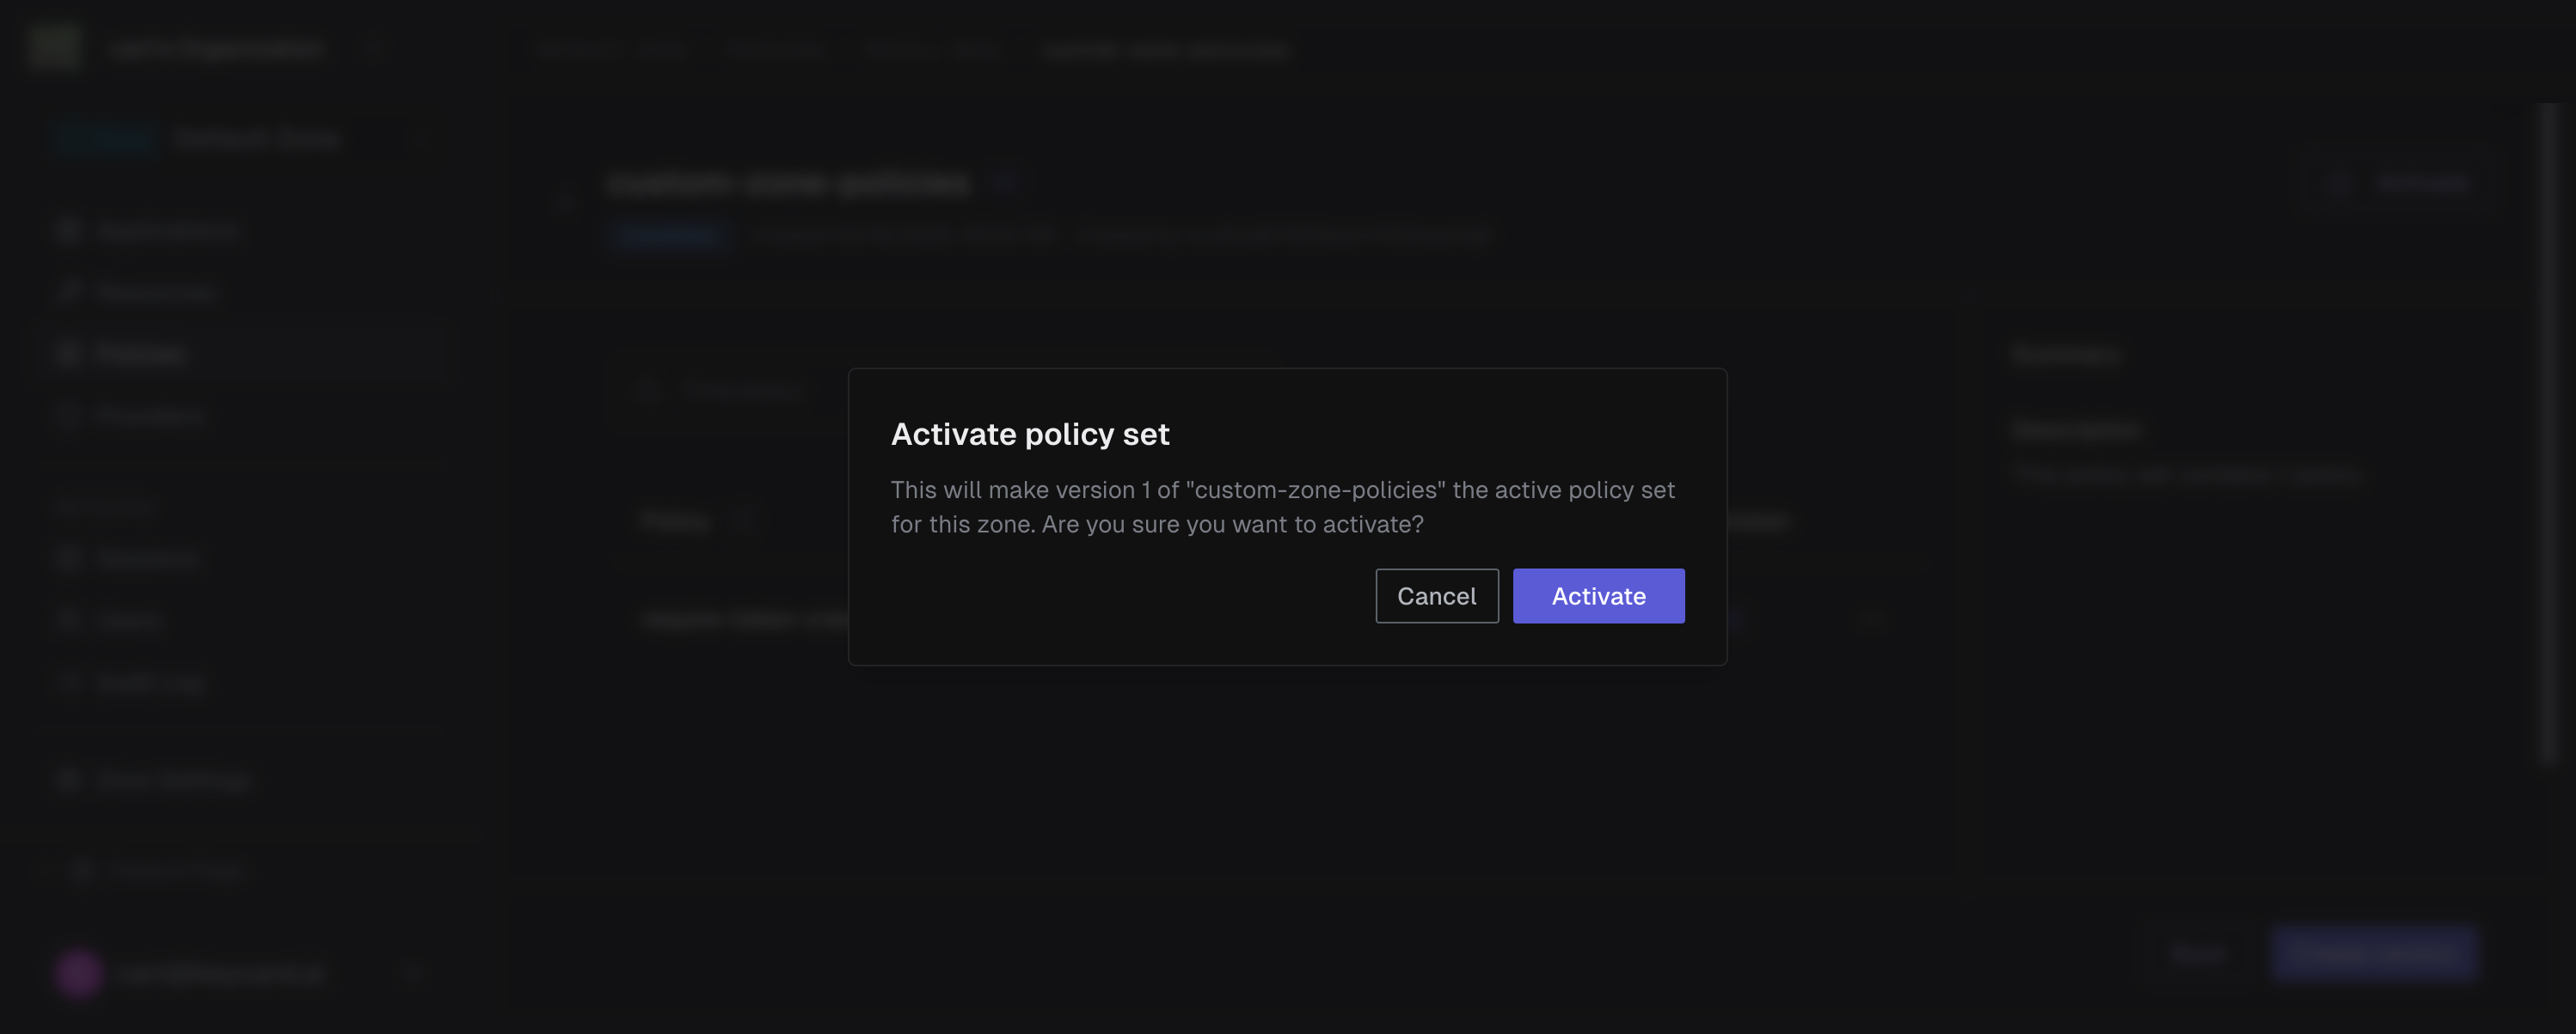2576x1034 pixels.
Task: Click Cancel to dismiss the activation dialog
Action: 1436,595
